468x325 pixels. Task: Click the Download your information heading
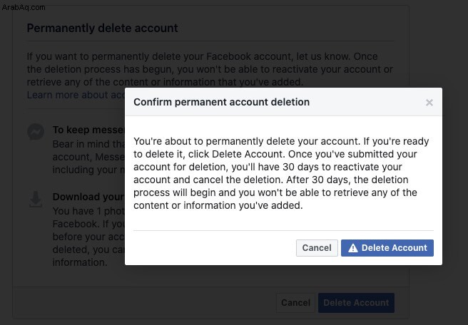(88, 197)
